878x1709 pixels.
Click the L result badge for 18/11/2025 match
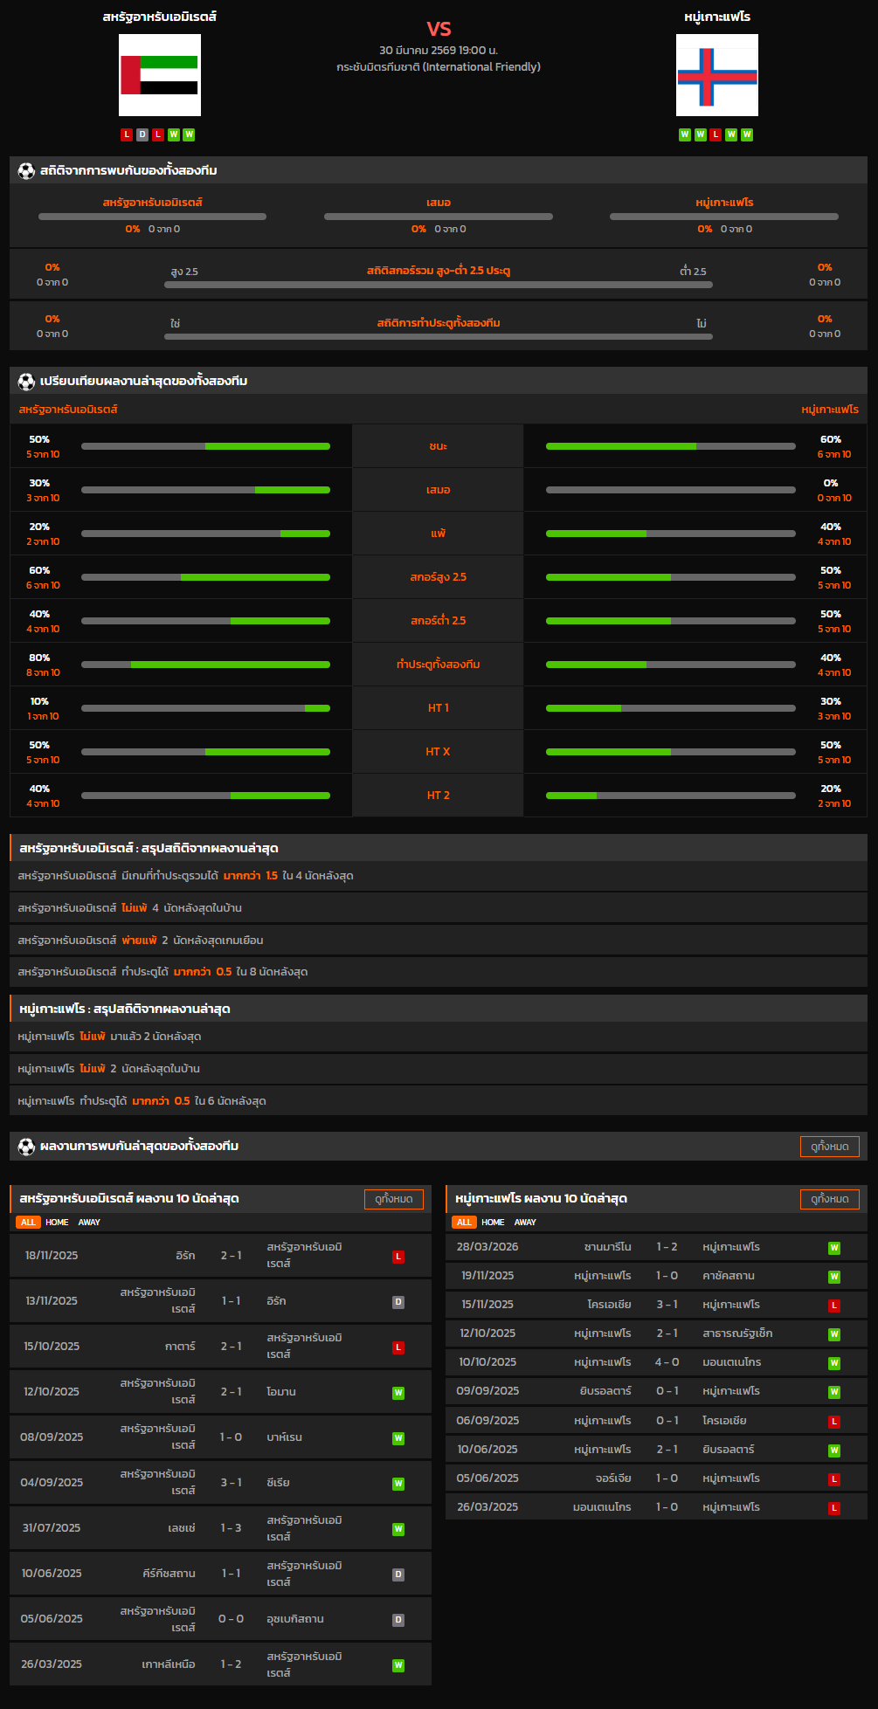click(398, 1257)
